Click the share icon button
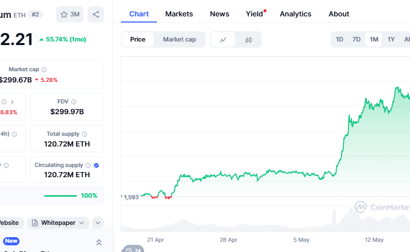Viewport: 410px width, 252px height. (96, 14)
